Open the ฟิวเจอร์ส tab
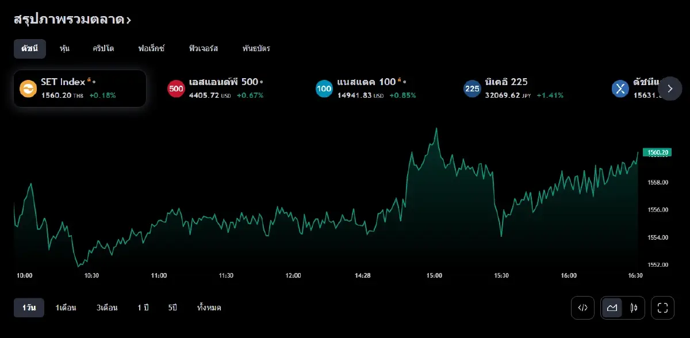 (x=204, y=49)
